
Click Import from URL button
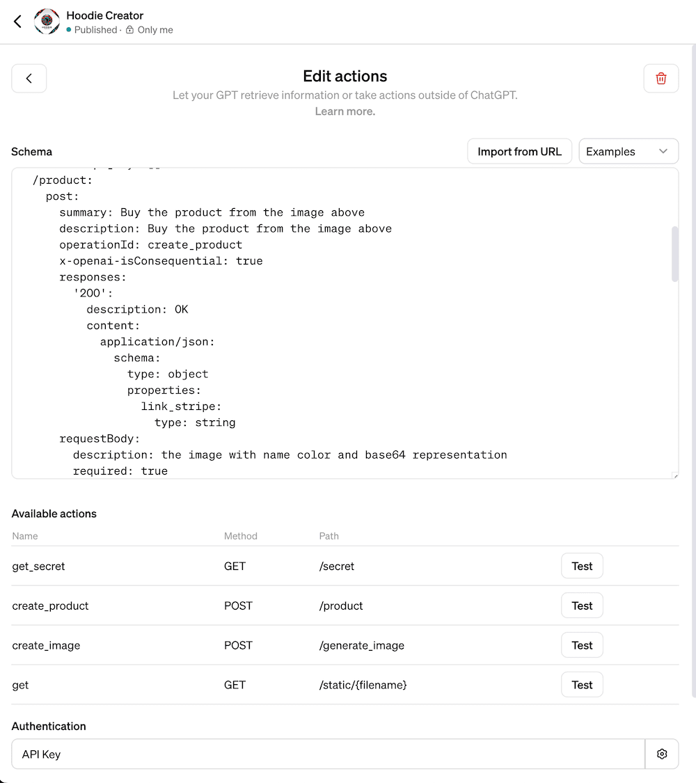coord(519,152)
